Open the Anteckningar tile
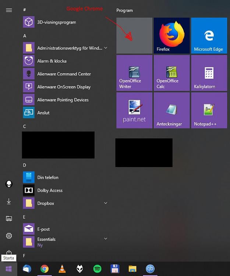 point(171,110)
